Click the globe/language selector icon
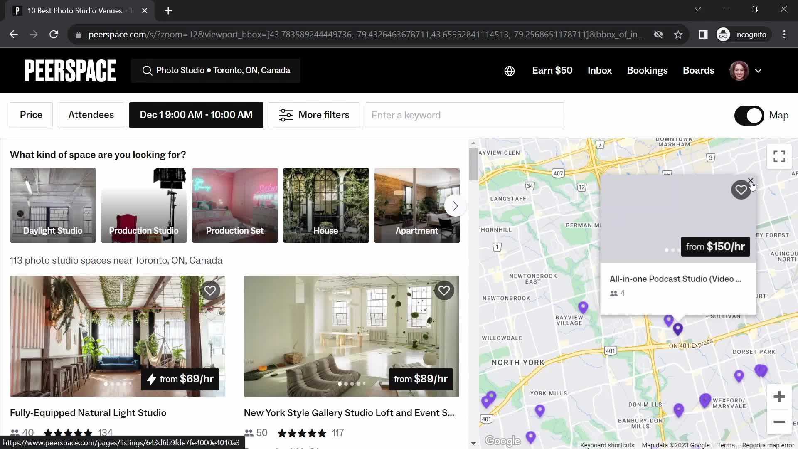Image resolution: width=798 pixels, height=449 pixels. click(509, 70)
